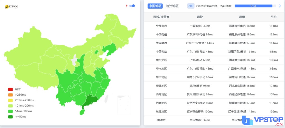Select the 中国联通 row label
The image size is (285, 128).
click(161, 43)
